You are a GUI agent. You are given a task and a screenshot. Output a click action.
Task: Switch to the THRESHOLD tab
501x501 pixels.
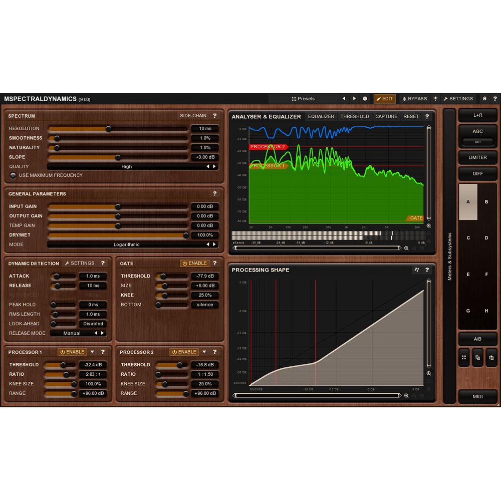point(355,116)
